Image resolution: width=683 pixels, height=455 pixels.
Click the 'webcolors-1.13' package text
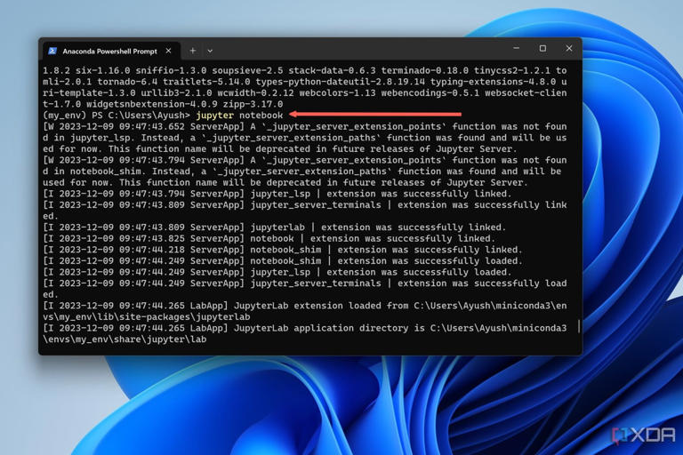[337, 93]
